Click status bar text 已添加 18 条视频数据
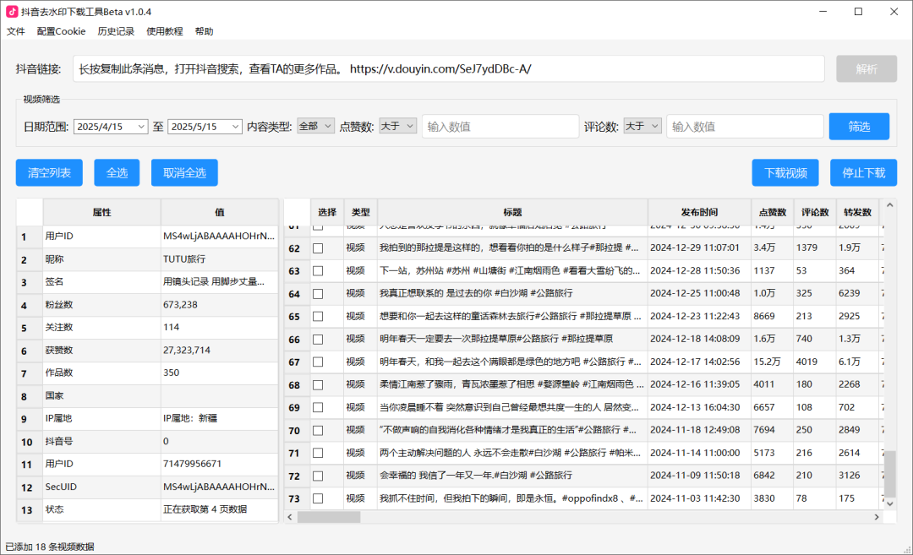The height and width of the screenshot is (555, 913). (50, 547)
